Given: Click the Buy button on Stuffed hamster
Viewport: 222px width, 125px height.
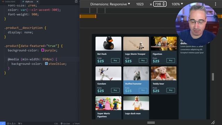Looking at the screenshot, I should pos(143,90).
